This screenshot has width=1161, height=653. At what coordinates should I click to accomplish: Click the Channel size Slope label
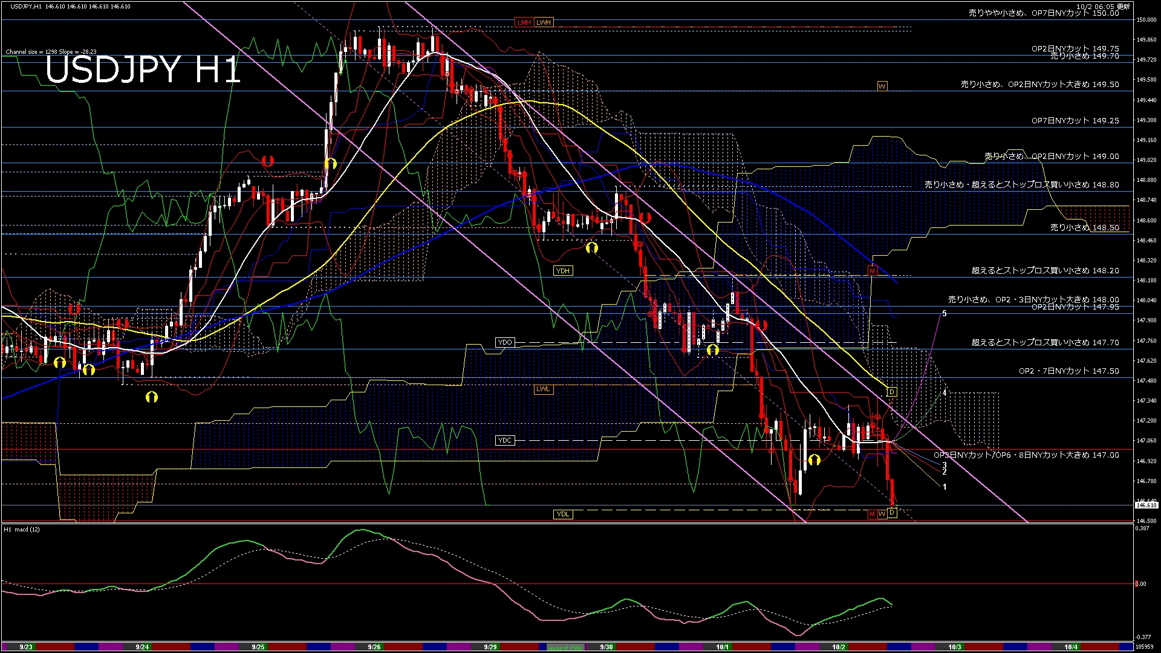[x=51, y=52]
